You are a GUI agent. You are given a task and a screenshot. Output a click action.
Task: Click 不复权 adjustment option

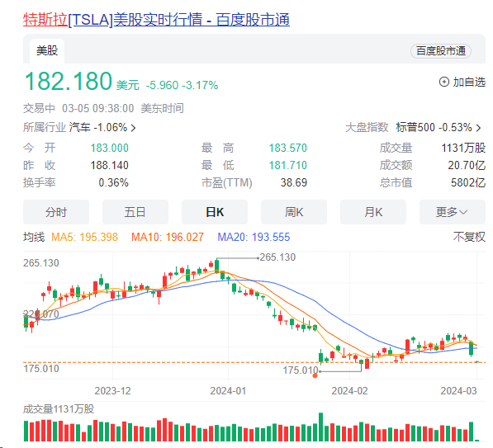pos(469,237)
